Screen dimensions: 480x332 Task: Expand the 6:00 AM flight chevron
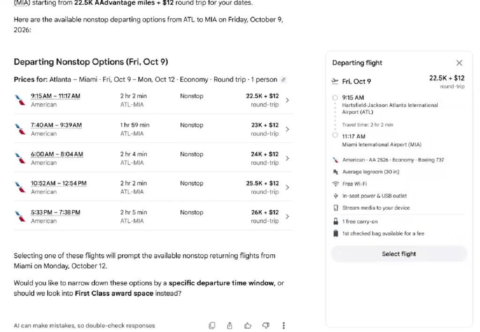(287, 158)
